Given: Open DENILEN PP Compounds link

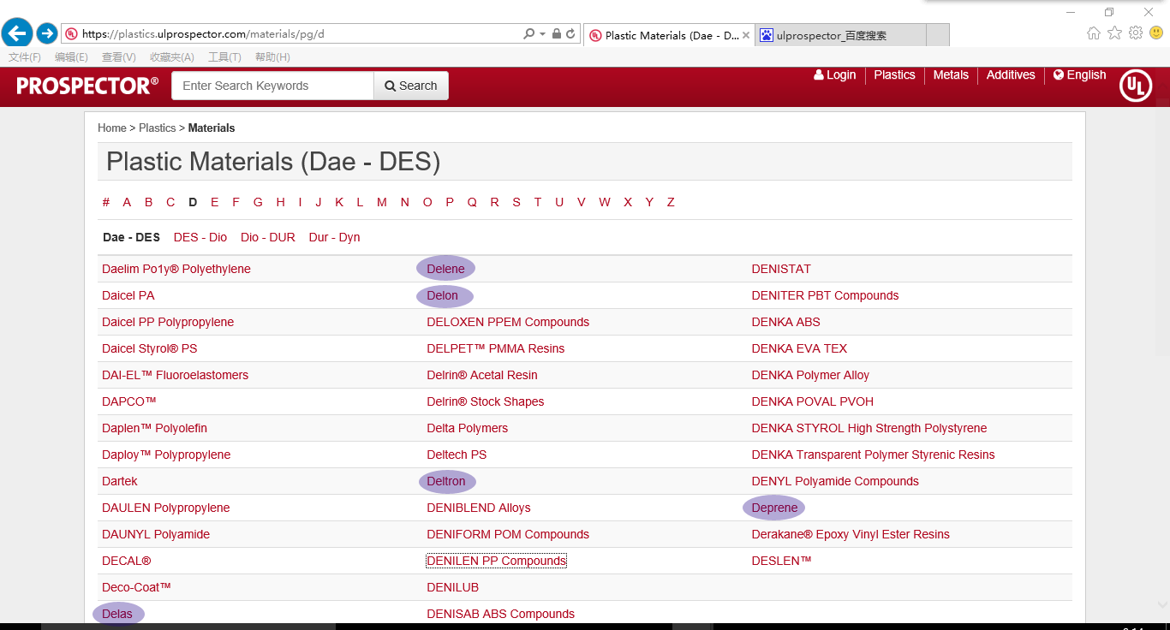Looking at the screenshot, I should click(497, 561).
